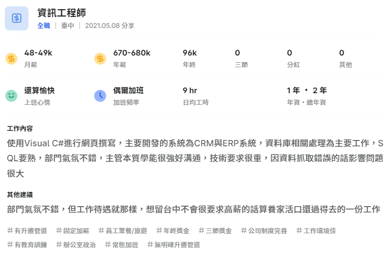Click the #常態加班 tag
This screenshot has width=389, height=253.
point(122,245)
